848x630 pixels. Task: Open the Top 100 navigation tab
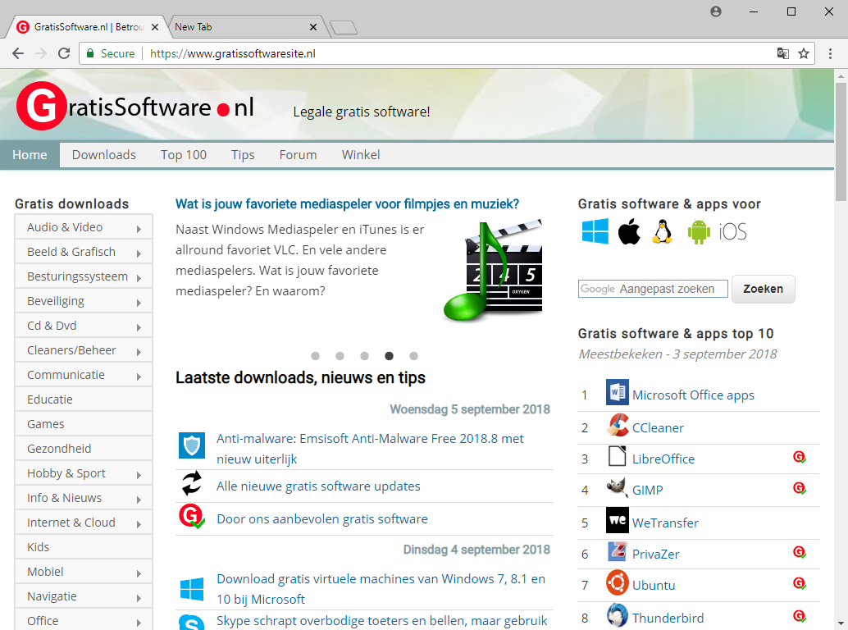184,154
